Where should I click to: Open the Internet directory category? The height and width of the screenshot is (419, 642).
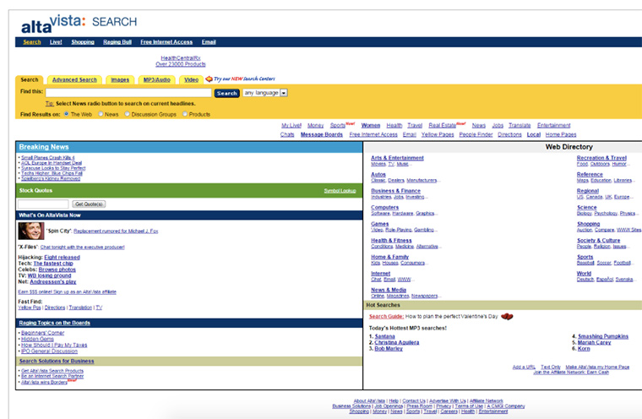click(x=380, y=274)
